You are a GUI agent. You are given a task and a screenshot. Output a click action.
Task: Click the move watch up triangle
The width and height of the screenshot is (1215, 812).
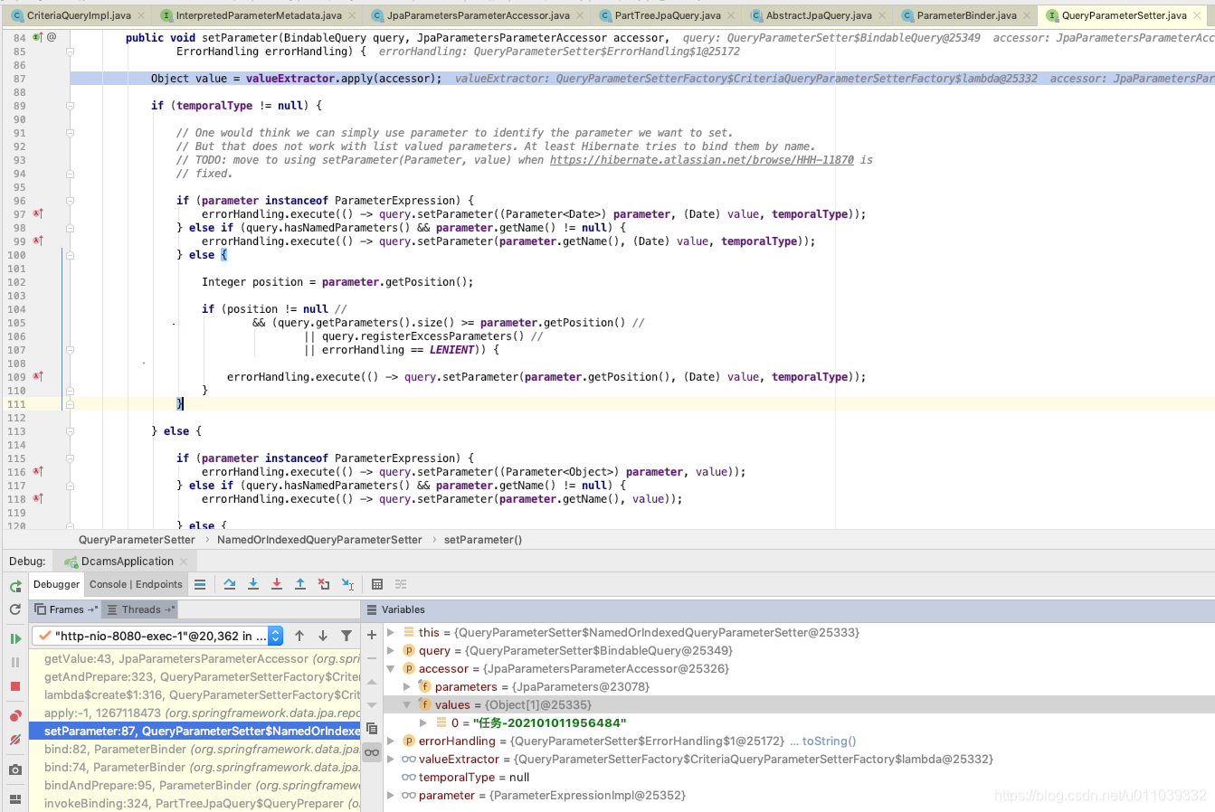[x=372, y=682]
